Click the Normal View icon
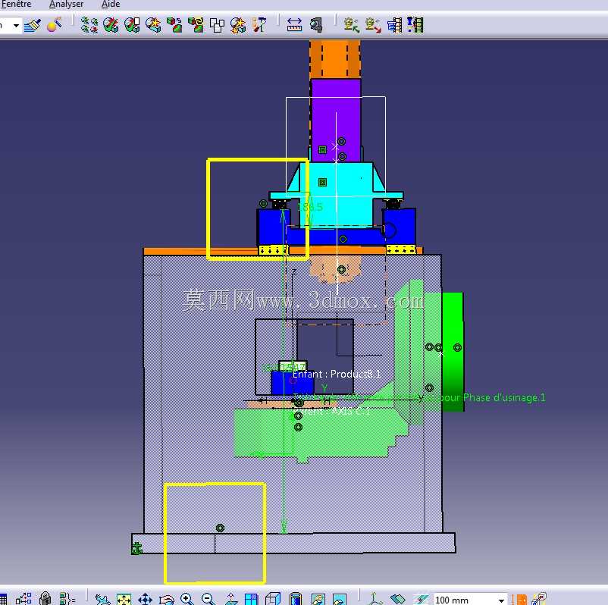The image size is (608, 605). [230, 599]
